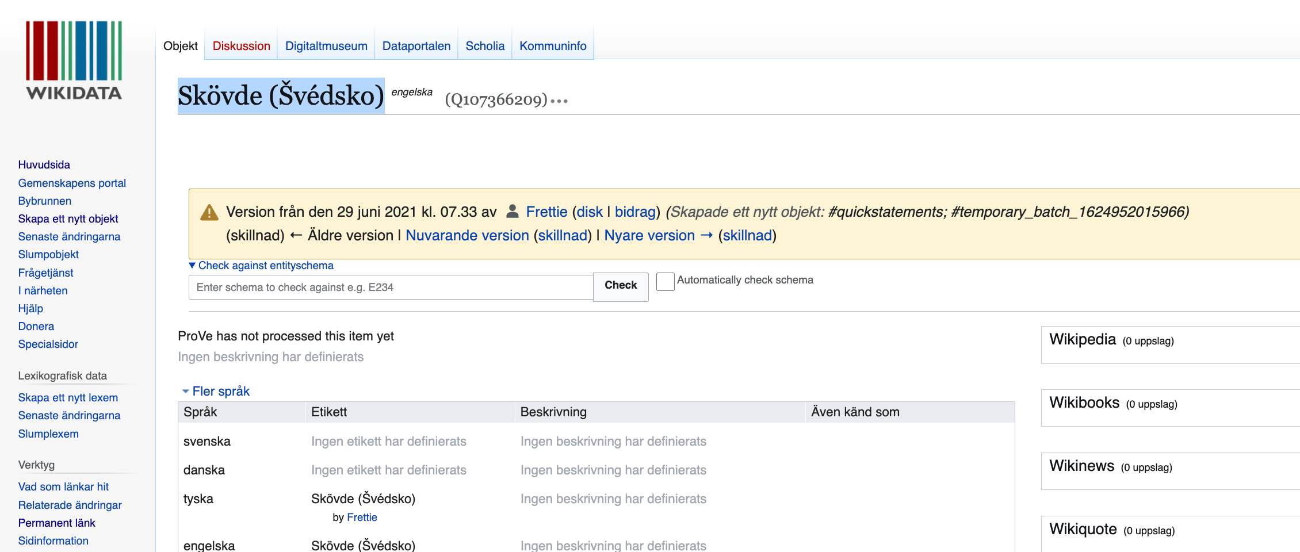Viewport: 1300px width, 552px height.
Task: Open Vad som länkar hit tool
Action: coord(63,486)
